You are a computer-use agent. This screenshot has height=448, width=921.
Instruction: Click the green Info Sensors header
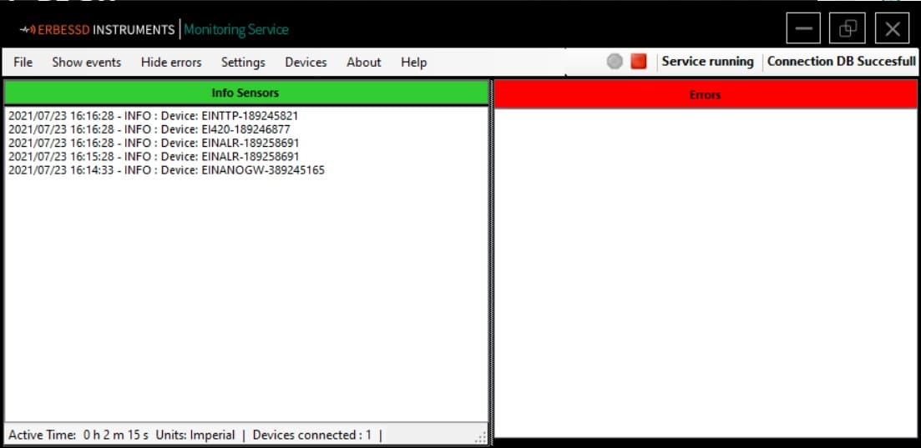[x=246, y=93]
